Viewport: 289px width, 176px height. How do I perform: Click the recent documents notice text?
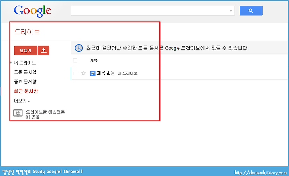click(x=167, y=48)
